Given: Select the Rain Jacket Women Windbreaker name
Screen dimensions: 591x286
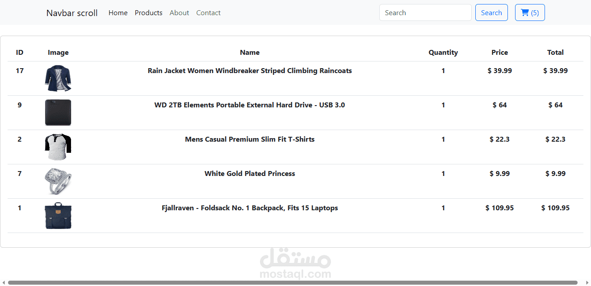Looking at the screenshot, I should click(250, 71).
